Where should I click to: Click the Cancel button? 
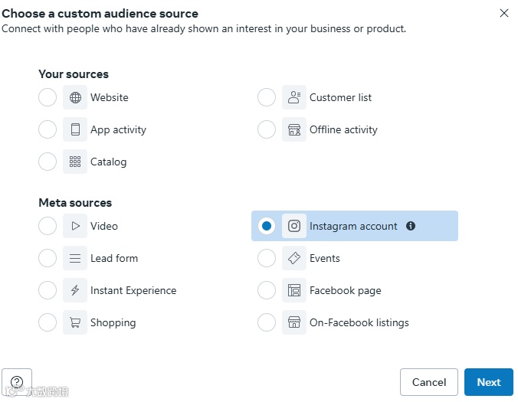click(429, 382)
